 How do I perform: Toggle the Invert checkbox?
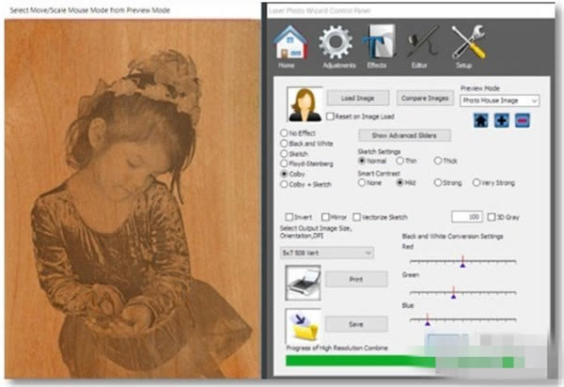[x=289, y=217]
